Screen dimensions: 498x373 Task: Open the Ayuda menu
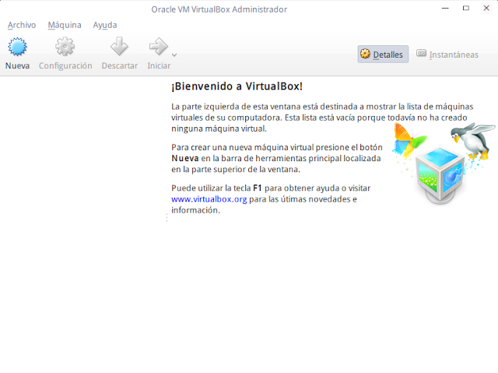(x=105, y=25)
